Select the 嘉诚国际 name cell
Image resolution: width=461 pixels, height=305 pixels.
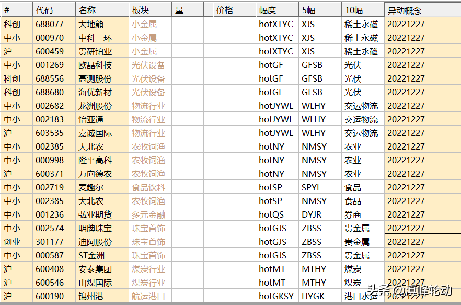tap(102, 133)
